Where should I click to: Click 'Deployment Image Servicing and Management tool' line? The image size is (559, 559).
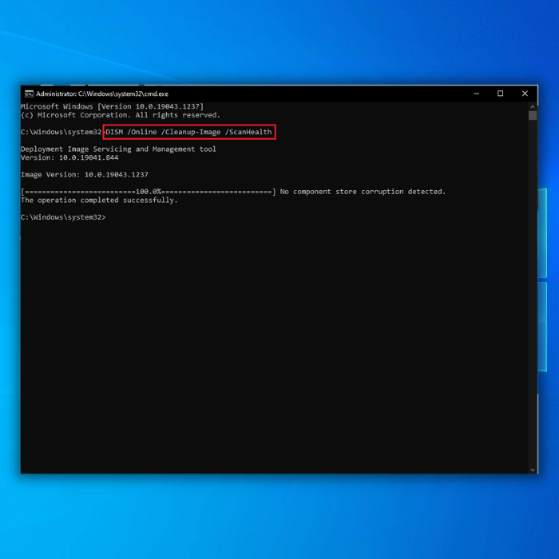point(118,149)
